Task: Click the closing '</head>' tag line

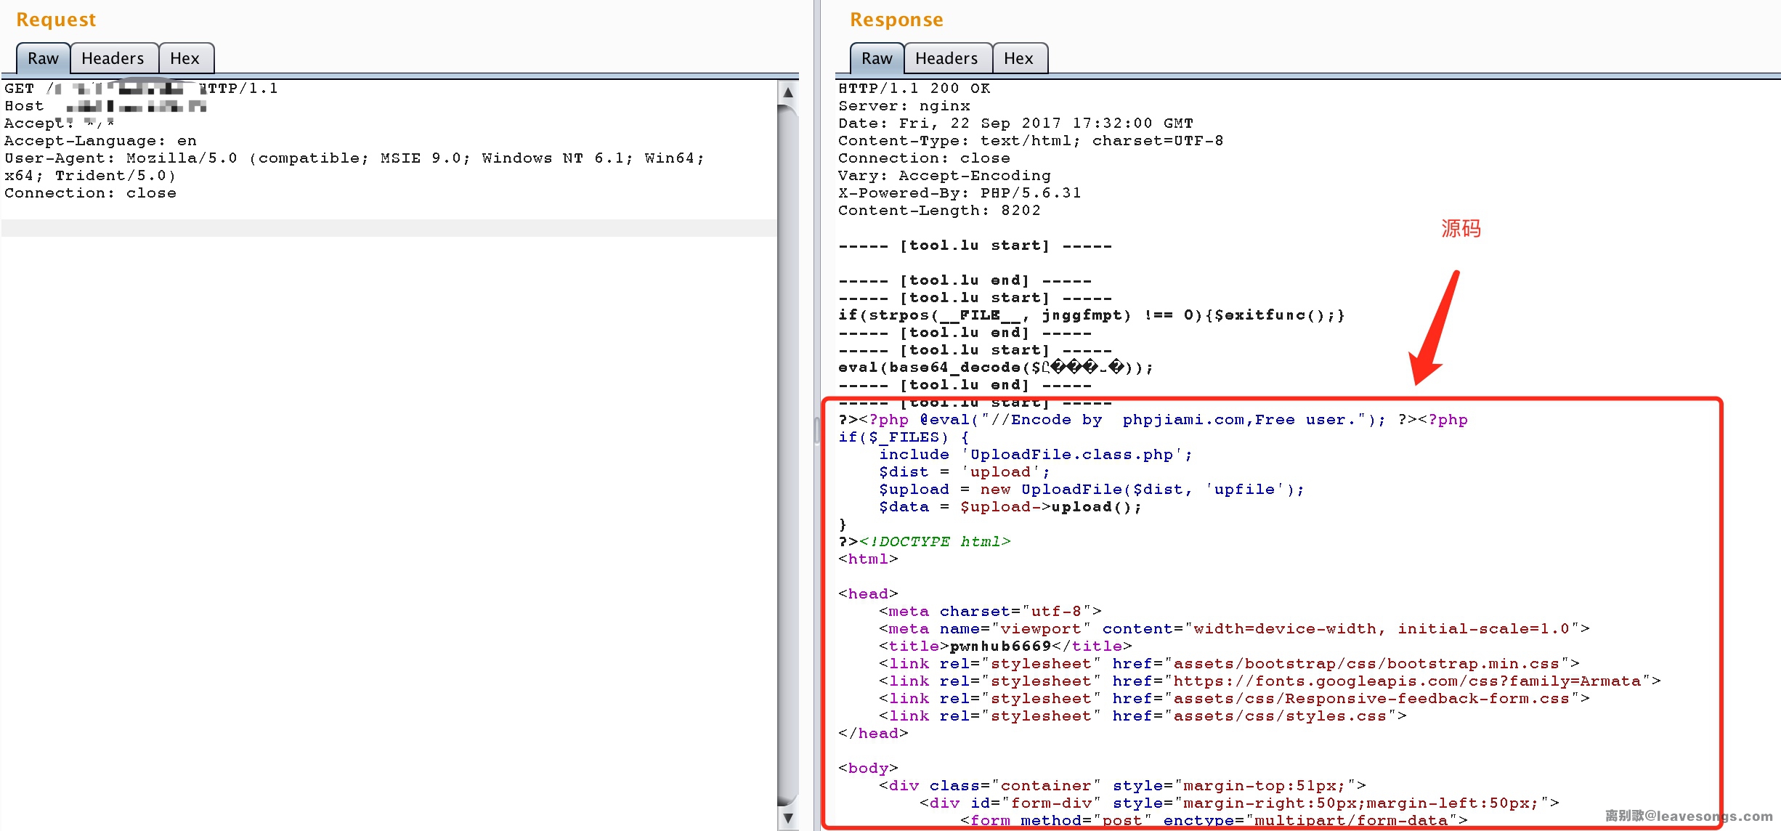Action: (x=873, y=734)
